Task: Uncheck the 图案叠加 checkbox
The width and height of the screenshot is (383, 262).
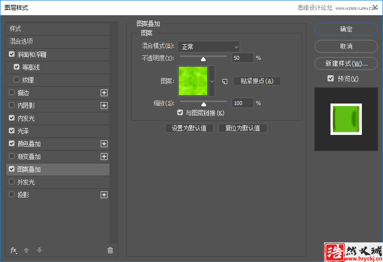Action: click(x=12, y=169)
